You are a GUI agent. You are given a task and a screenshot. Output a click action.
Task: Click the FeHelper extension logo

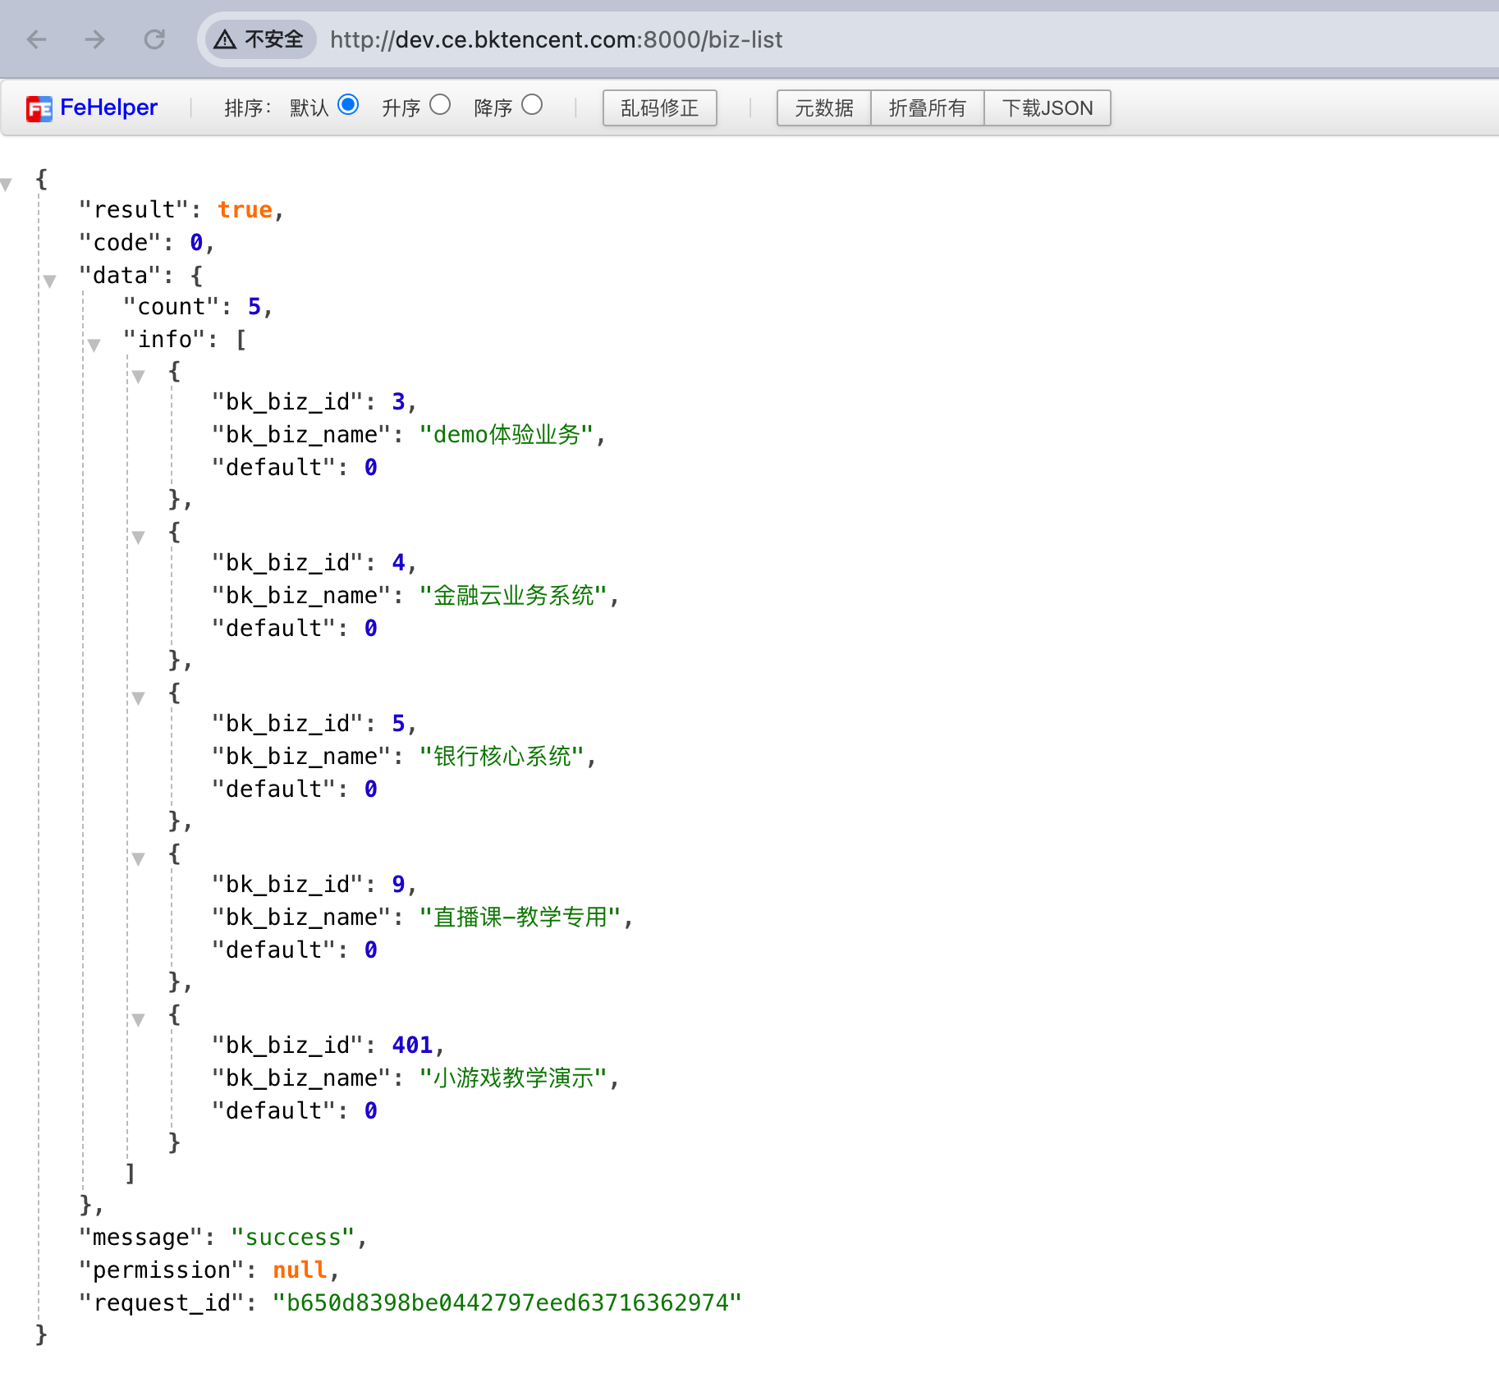tap(39, 108)
